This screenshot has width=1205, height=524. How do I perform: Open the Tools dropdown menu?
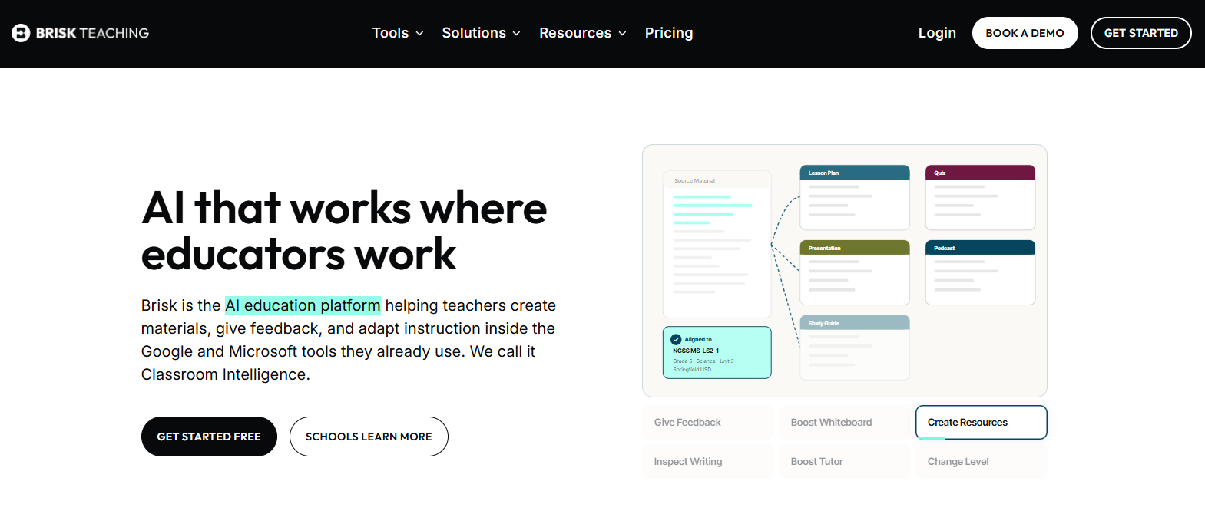coord(398,33)
